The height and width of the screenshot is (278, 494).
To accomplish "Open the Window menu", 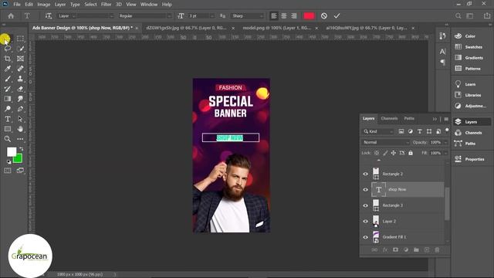I will click(149, 5).
